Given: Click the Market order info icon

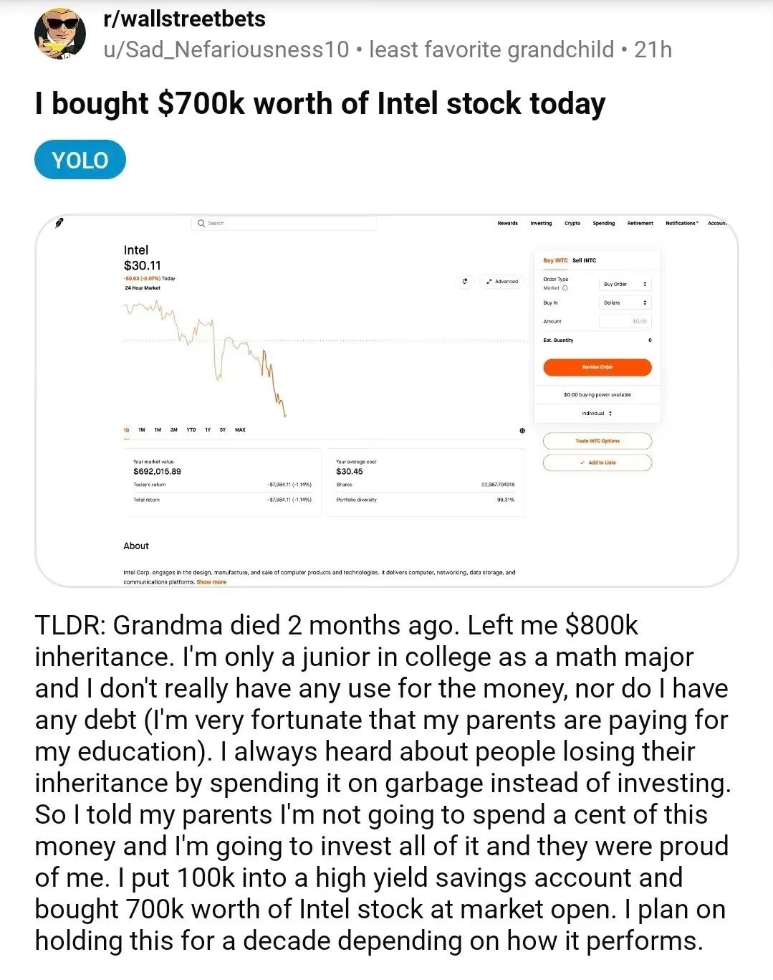Looking at the screenshot, I should (565, 288).
